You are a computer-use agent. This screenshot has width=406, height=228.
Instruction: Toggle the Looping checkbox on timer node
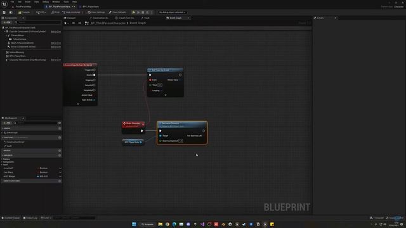[x=161, y=91]
